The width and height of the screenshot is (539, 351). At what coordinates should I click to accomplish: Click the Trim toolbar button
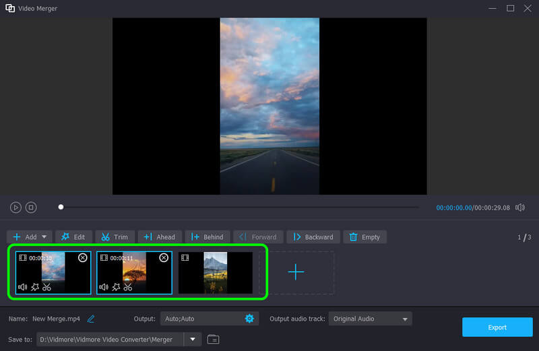click(x=115, y=237)
